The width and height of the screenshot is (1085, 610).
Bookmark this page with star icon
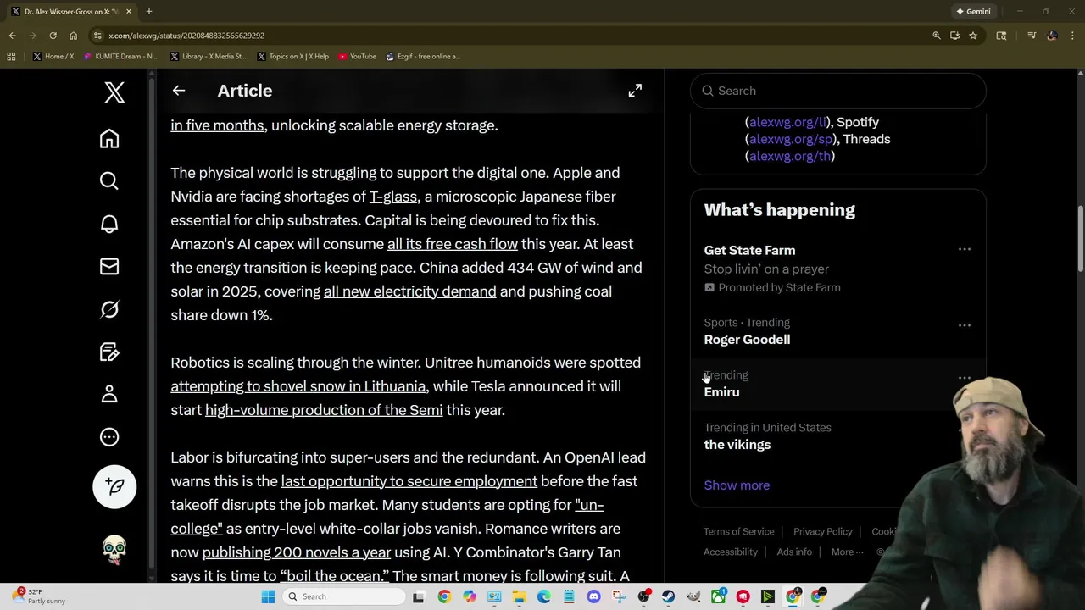[x=973, y=36]
